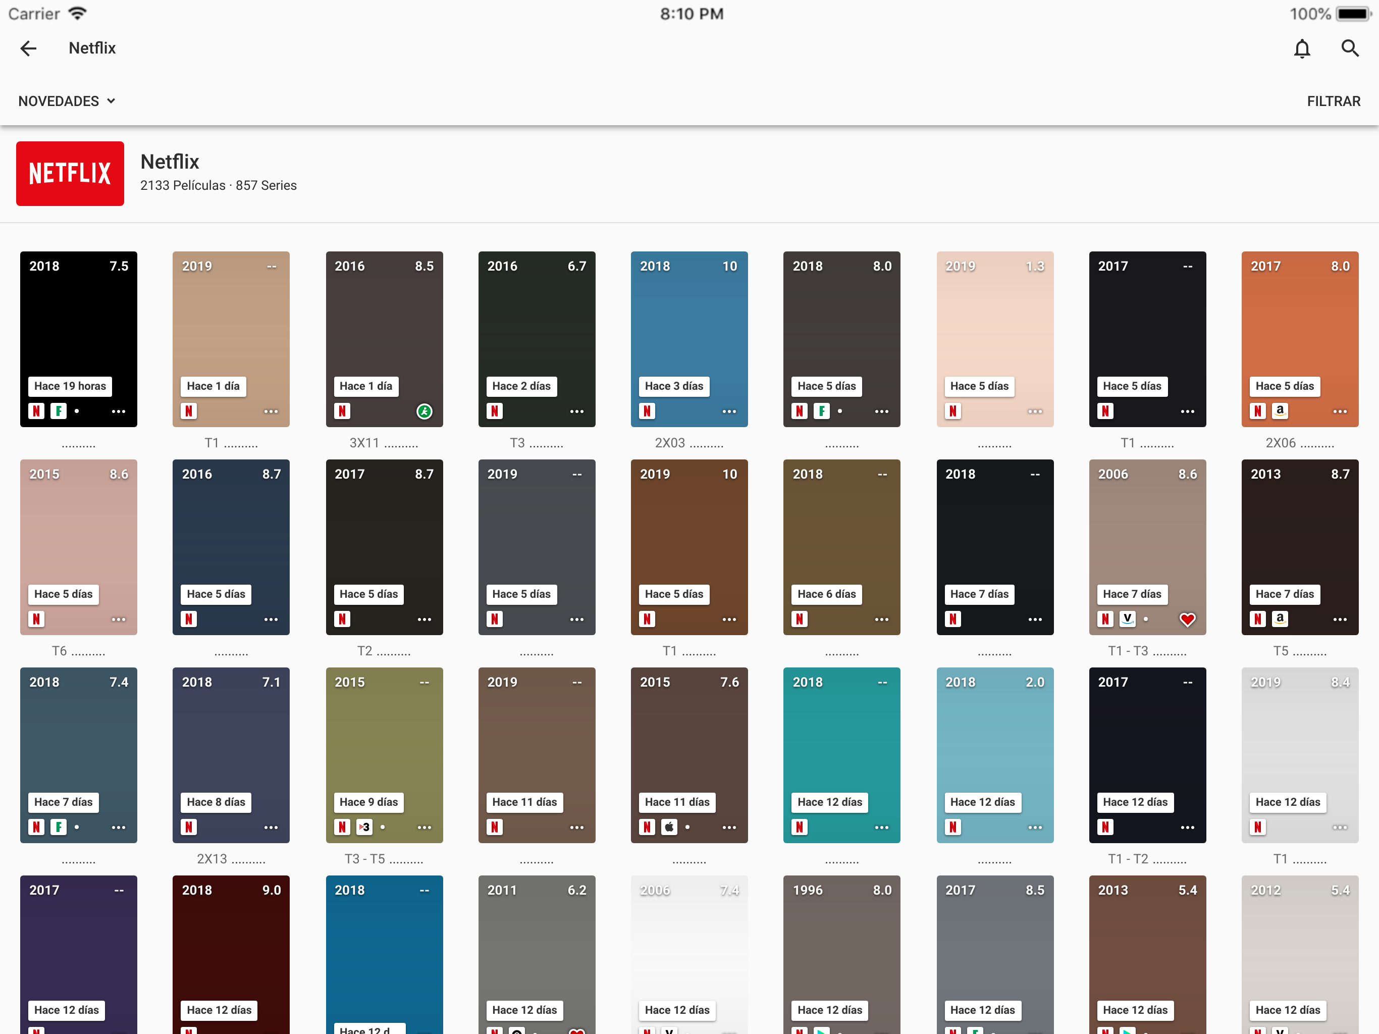Go back using the arrow icon
Image resolution: width=1379 pixels, height=1034 pixels.
pyautogui.click(x=29, y=48)
